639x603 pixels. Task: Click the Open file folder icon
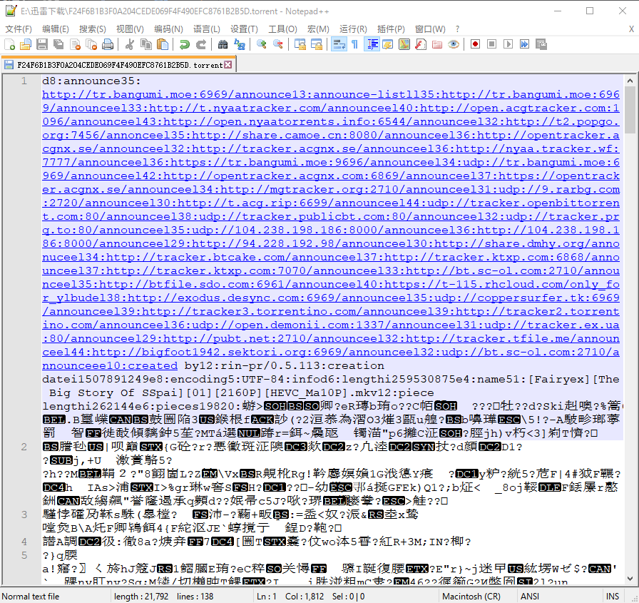[25, 44]
